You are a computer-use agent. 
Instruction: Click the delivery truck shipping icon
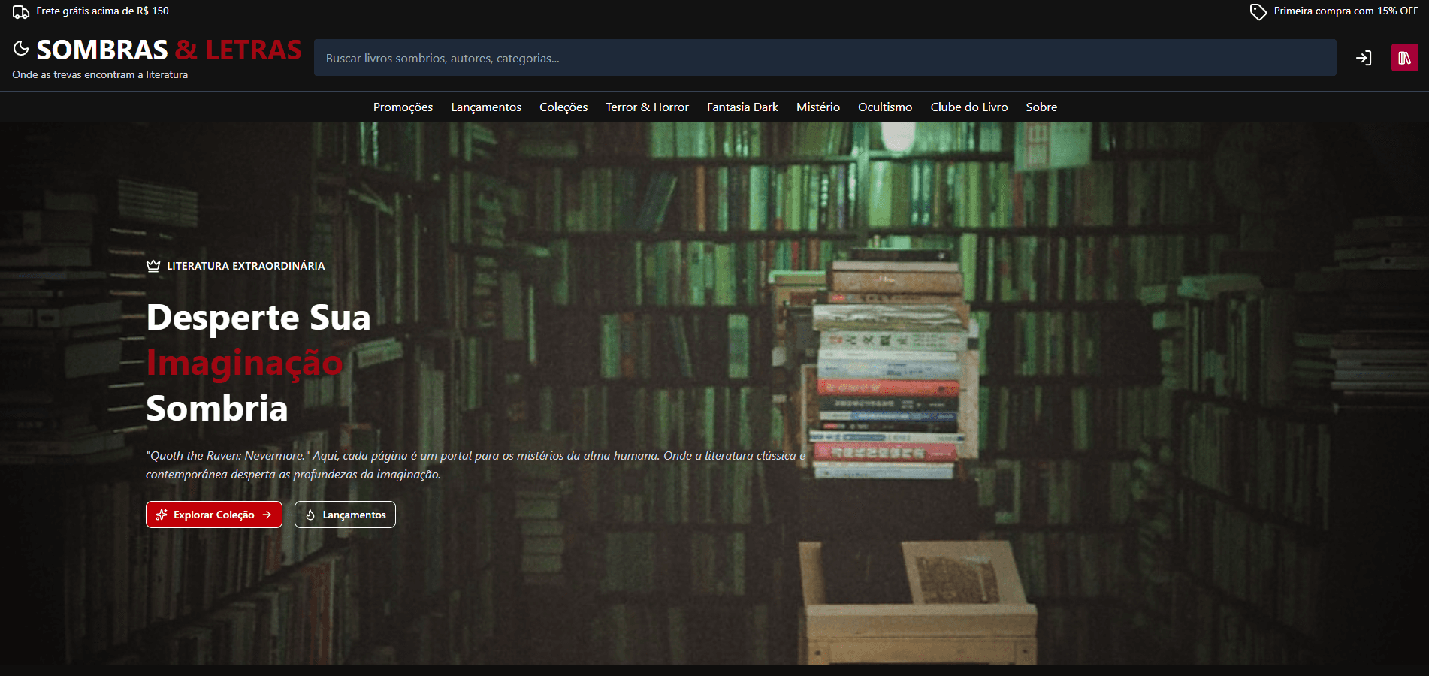tap(21, 11)
